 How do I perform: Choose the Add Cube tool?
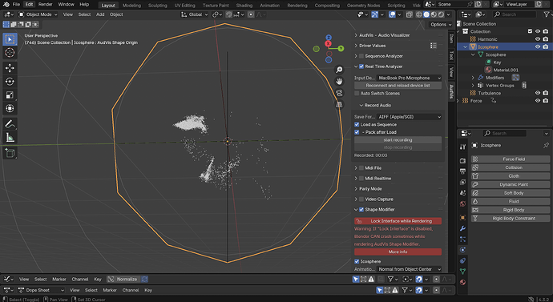pyautogui.click(x=10, y=153)
